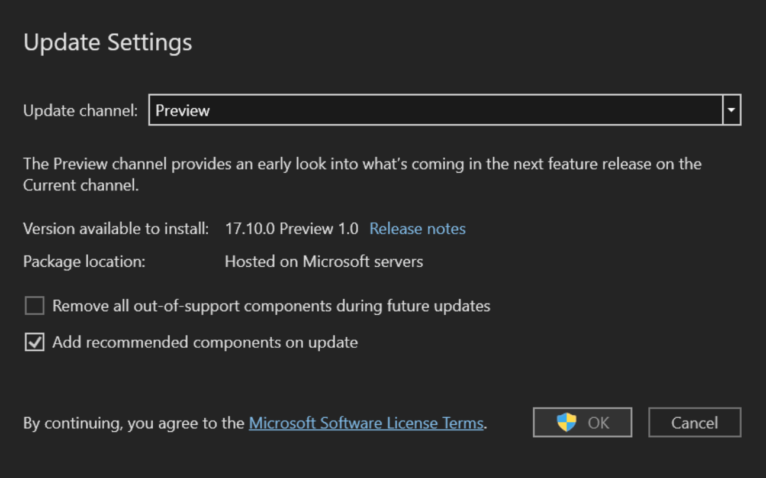The height and width of the screenshot is (478, 766).
Task: Confirm settings with the OK button
Action: (582, 422)
